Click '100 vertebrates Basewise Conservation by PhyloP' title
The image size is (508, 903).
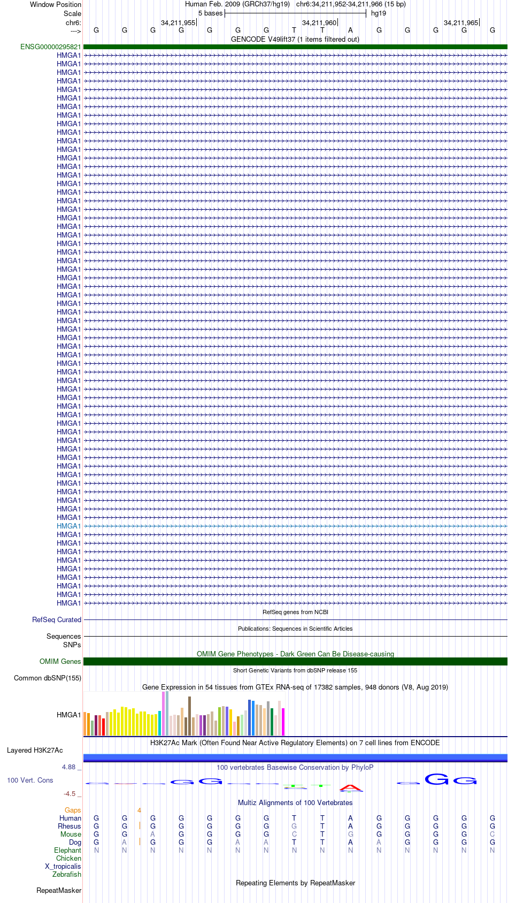click(295, 767)
